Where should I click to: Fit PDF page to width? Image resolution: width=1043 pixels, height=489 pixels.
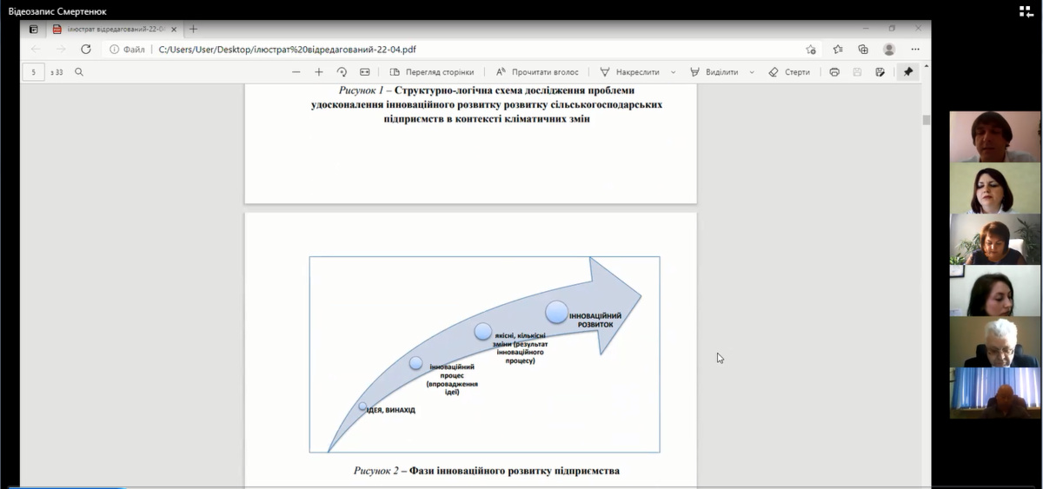(365, 72)
